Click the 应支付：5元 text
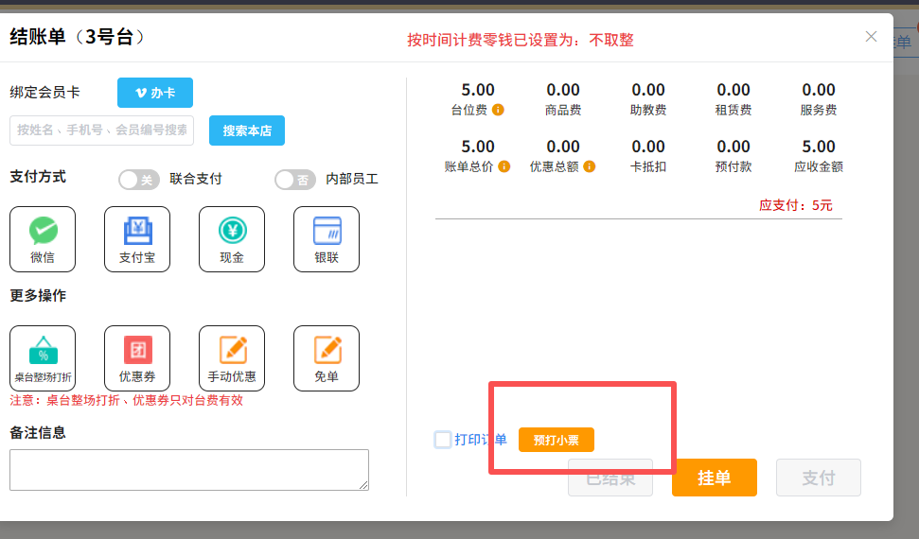Viewport: 919px width, 539px height. pos(795,205)
